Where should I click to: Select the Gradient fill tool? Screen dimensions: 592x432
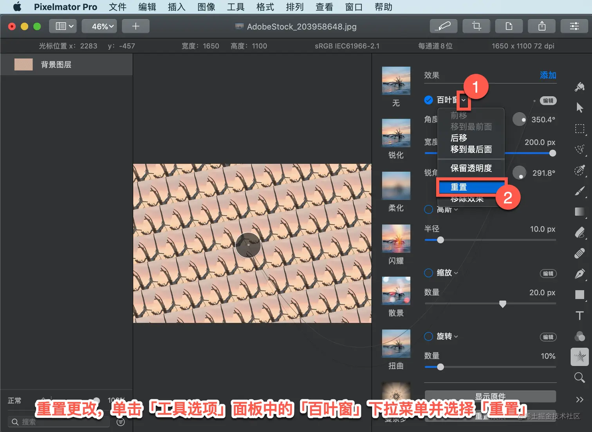(580, 211)
